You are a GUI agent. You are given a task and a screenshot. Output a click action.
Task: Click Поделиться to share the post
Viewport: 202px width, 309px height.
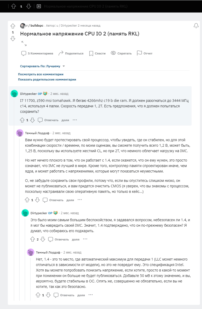(x=71, y=53)
